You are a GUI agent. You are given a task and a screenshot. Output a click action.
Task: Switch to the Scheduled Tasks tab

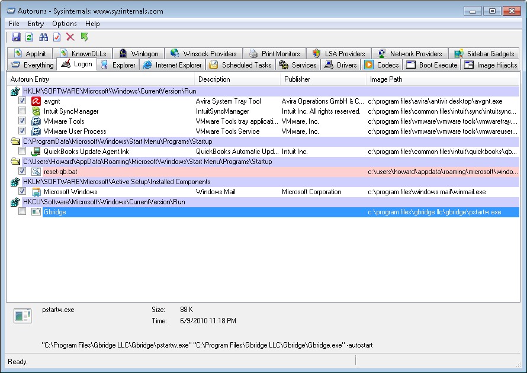coord(240,65)
